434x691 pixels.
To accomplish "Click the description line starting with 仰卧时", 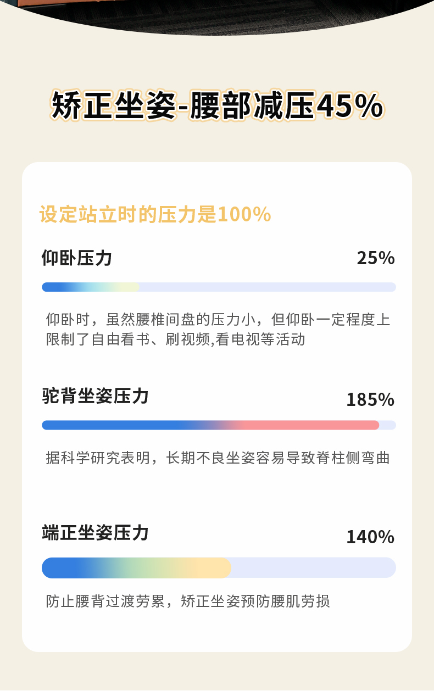I will pyautogui.click(x=218, y=320).
